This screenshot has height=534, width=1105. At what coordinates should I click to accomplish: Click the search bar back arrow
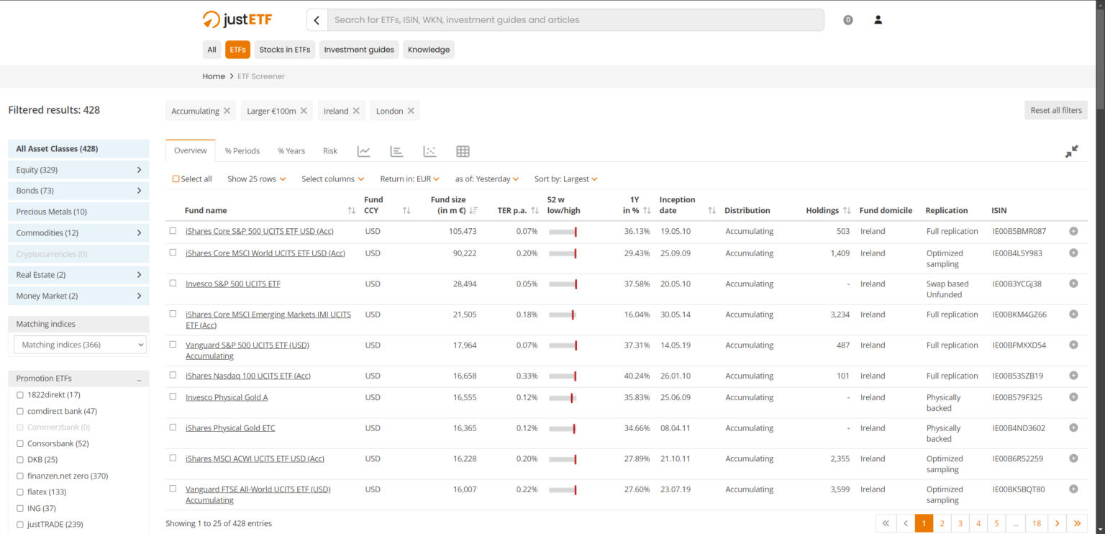point(317,20)
